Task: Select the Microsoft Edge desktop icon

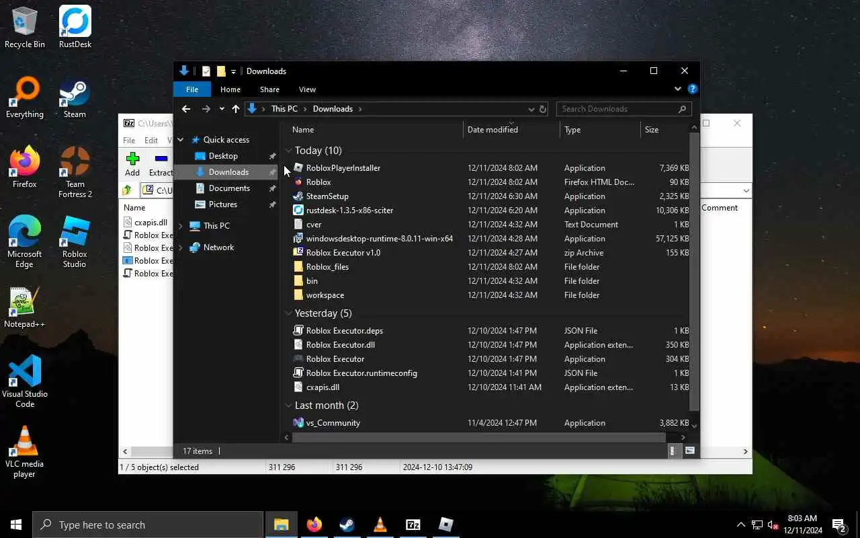Action: pos(25,242)
